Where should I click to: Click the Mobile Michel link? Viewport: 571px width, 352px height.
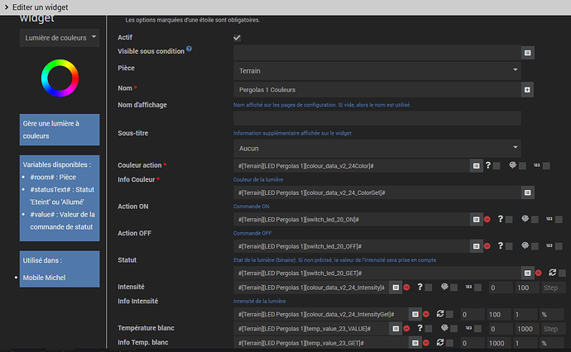pyautogui.click(x=45, y=278)
